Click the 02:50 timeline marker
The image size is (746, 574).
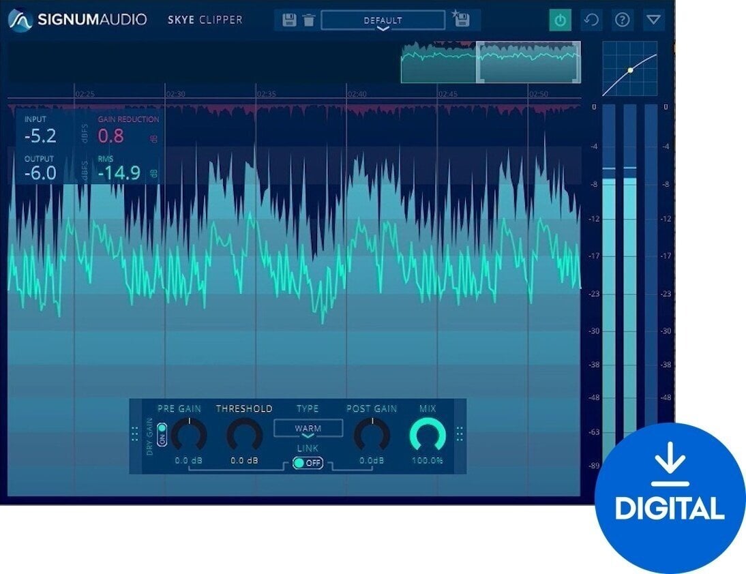tap(539, 93)
